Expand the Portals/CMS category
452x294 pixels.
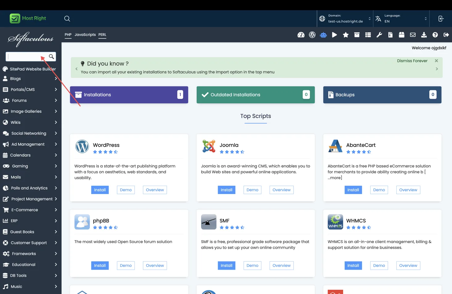click(30, 89)
